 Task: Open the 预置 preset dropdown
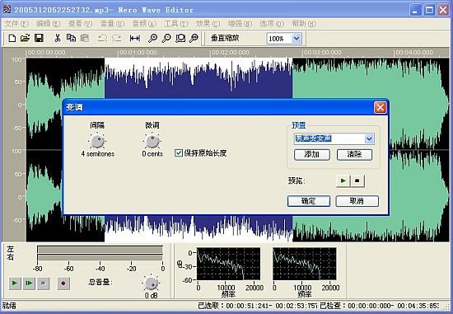(369, 138)
